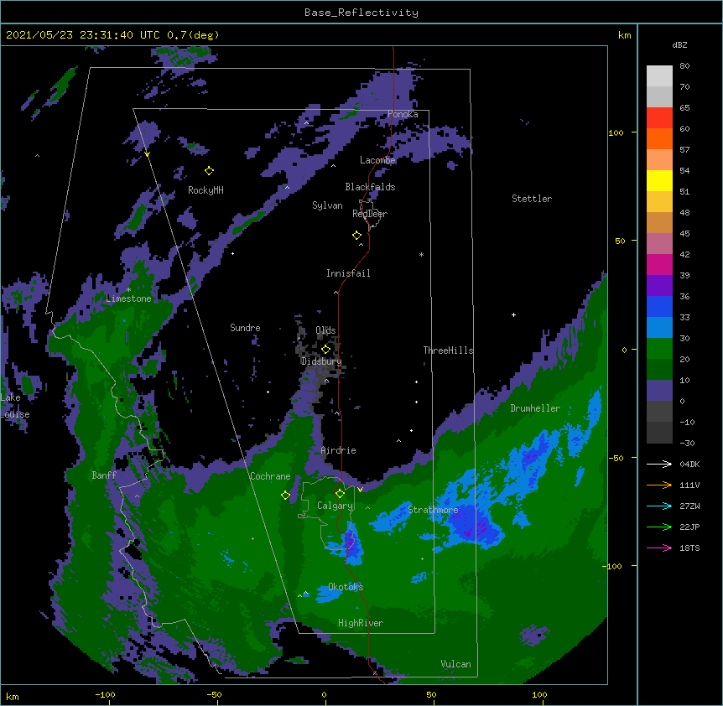Click the Calgary city label
Image resolution: width=723 pixels, height=706 pixels.
(x=335, y=506)
